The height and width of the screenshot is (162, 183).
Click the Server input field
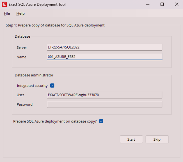click(105, 47)
